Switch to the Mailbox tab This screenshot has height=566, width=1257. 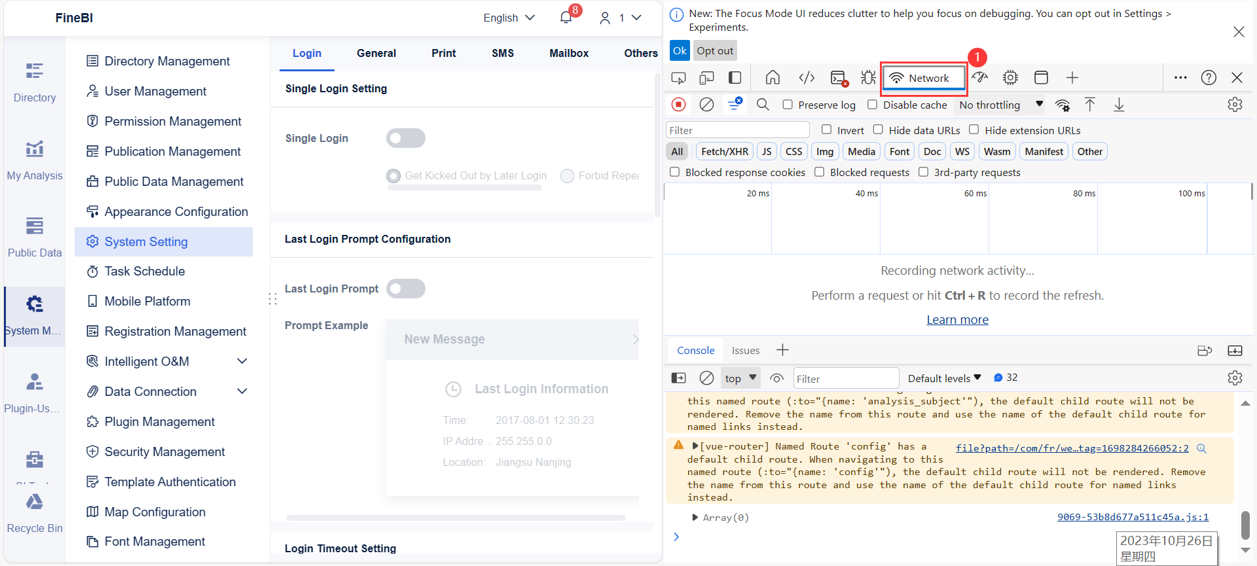point(569,53)
